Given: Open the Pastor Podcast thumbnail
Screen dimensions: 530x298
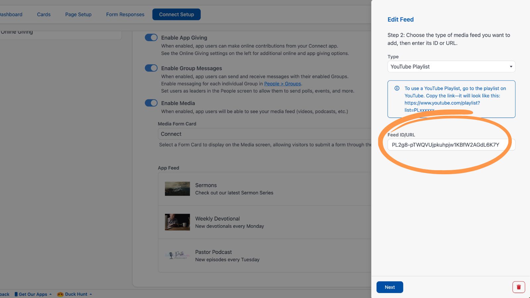Looking at the screenshot, I should (x=178, y=256).
